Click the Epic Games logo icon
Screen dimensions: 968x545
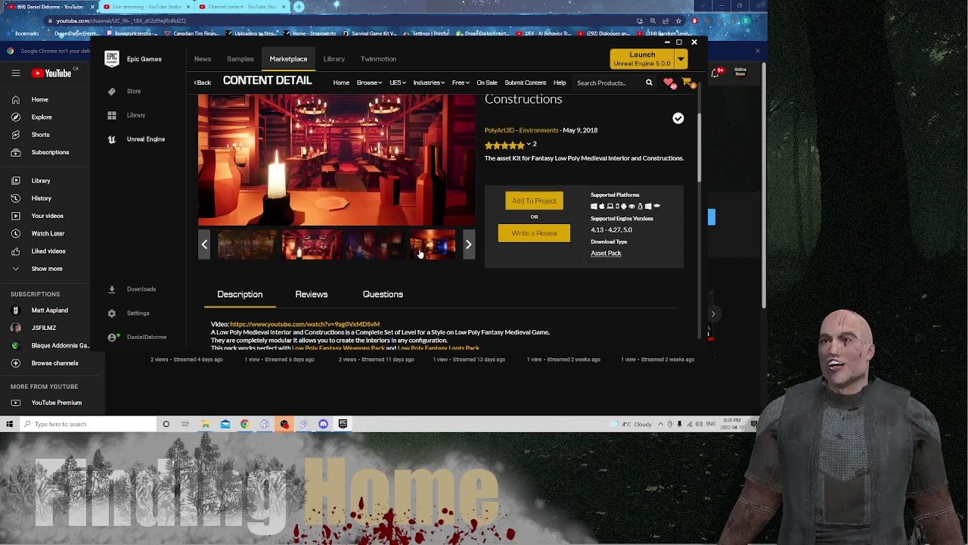pyautogui.click(x=112, y=59)
